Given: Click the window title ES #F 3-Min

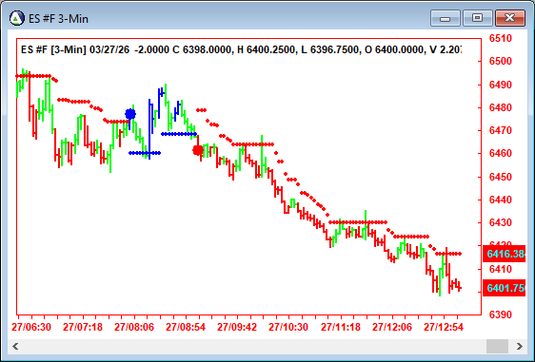Looking at the screenshot, I should tap(58, 19).
